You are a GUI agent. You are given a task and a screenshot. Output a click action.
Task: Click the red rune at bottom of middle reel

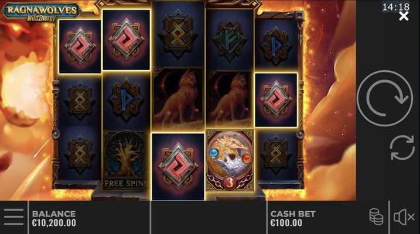click(178, 167)
